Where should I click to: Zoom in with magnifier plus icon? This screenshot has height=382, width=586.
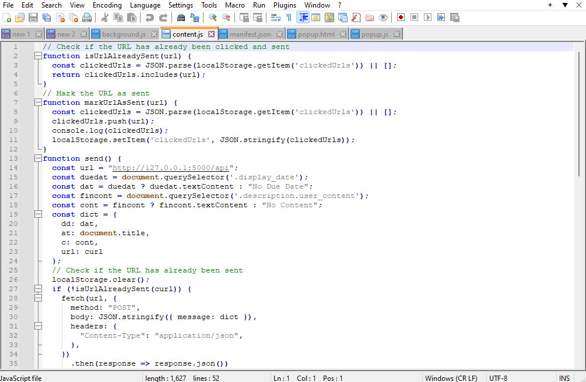pos(213,17)
